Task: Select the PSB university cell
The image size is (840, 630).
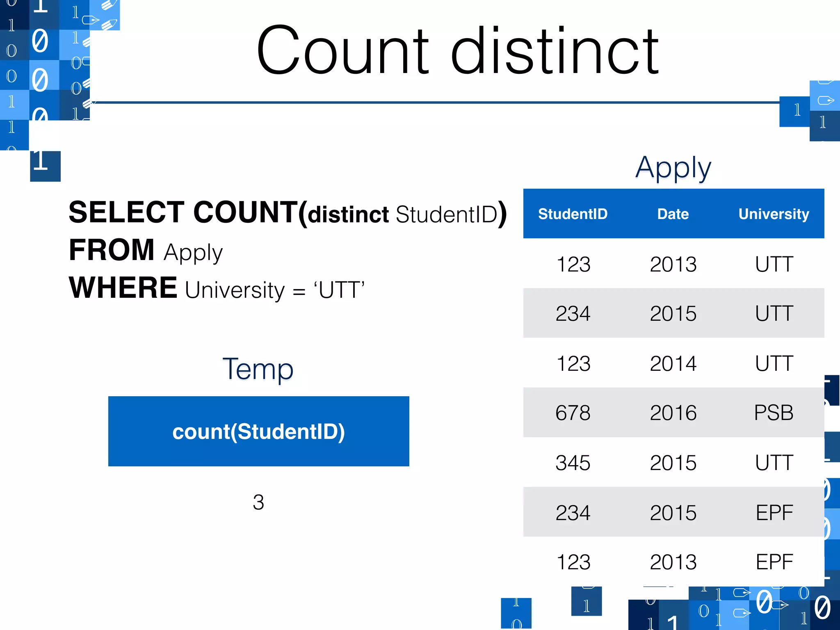Action: 774,413
